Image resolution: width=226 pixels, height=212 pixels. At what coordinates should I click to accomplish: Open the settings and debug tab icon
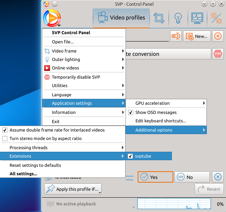pos(216,18)
